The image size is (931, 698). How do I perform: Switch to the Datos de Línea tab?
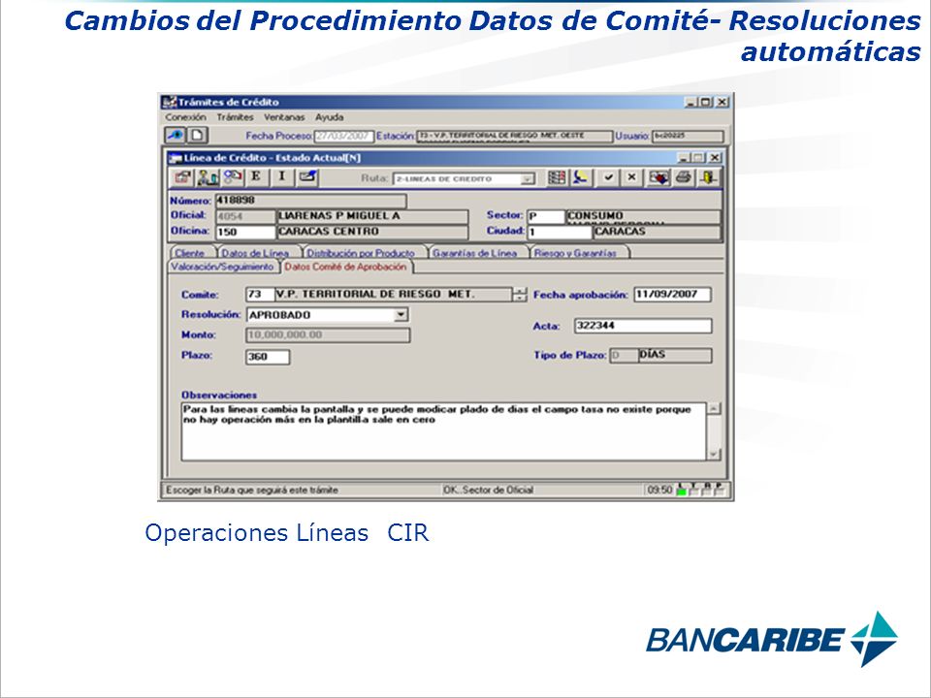255,253
